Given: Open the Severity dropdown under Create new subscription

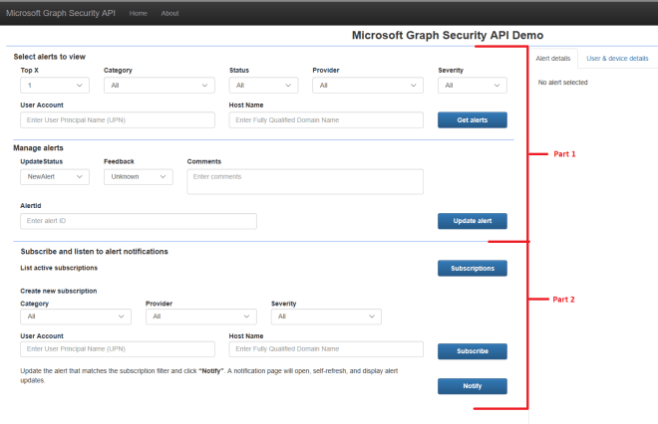Looking at the screenshot, I should coord(326,317).
